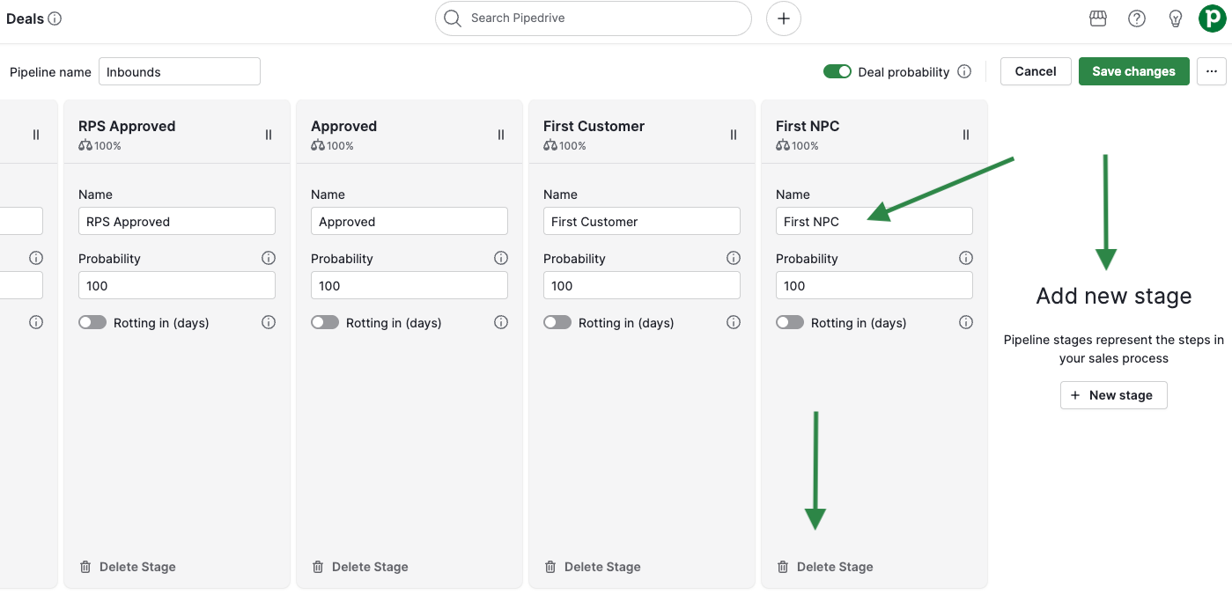Open the green Pipedrive profile avatar
1232x602 pixels.
(x=1213, y=18)
